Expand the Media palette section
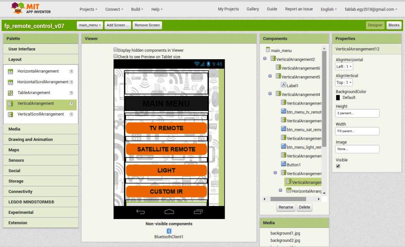Screen dimensions: 405x247 tap(41, 129)
